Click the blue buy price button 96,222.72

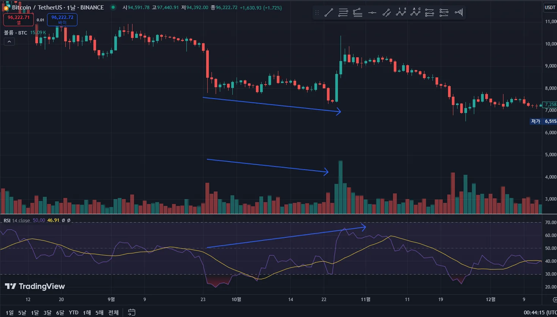pyautogui.click(x=62, y=20)
